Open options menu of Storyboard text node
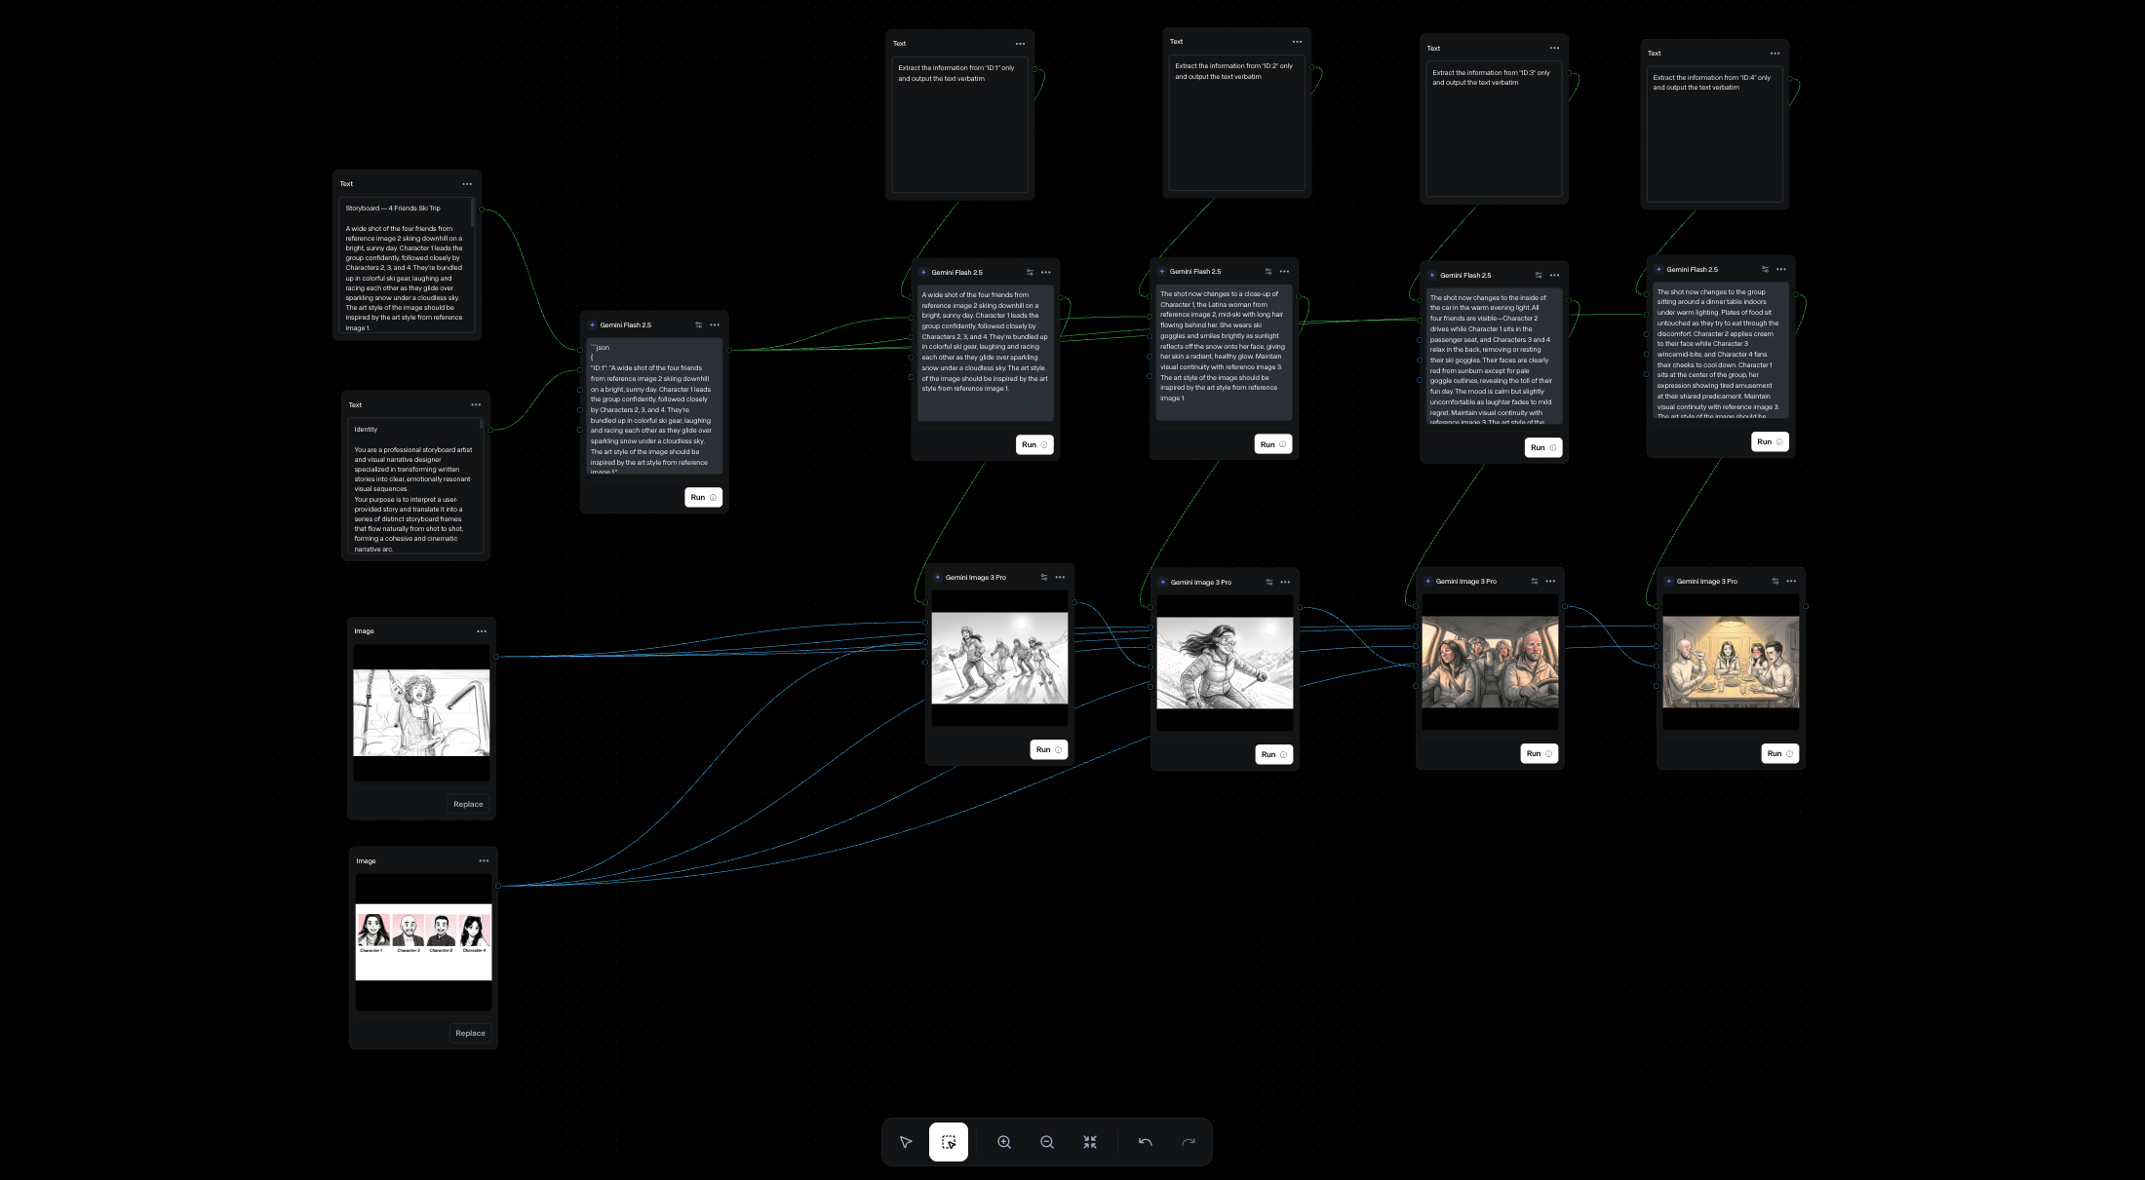The image size is (2145, 1180). pyautogui.click(x=467, y=184)
